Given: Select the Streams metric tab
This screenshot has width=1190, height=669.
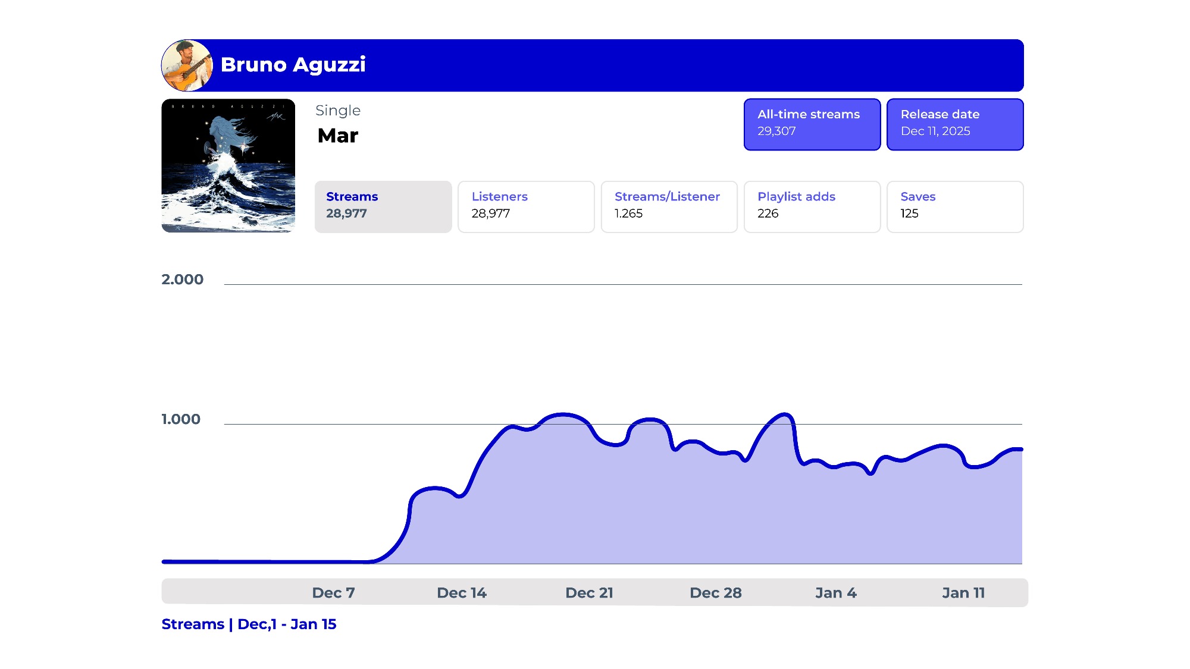Looking at the screenshot, I should [383, 206].
